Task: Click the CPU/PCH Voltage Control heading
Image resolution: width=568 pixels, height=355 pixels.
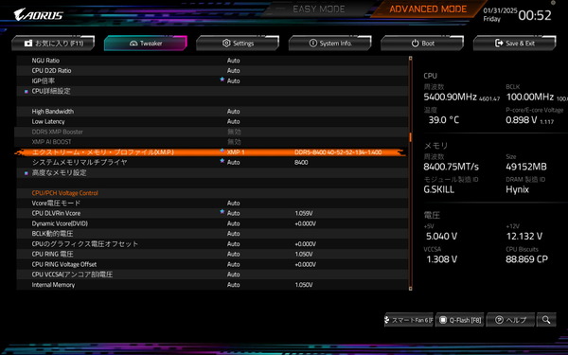Action: [x=64, y=193]
